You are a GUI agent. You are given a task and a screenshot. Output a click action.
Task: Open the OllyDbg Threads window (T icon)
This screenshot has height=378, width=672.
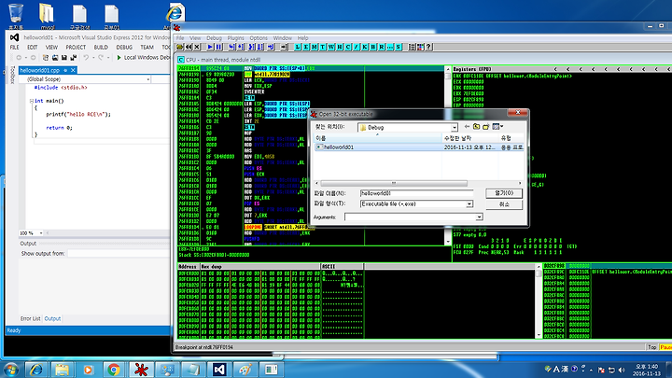tap(323, 47)
